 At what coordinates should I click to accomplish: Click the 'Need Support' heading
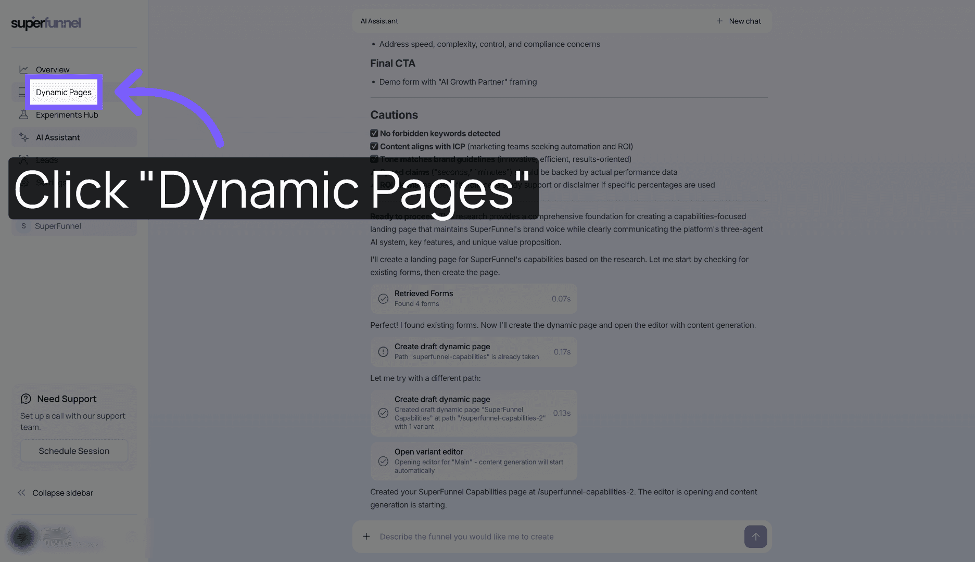(67, 399)
